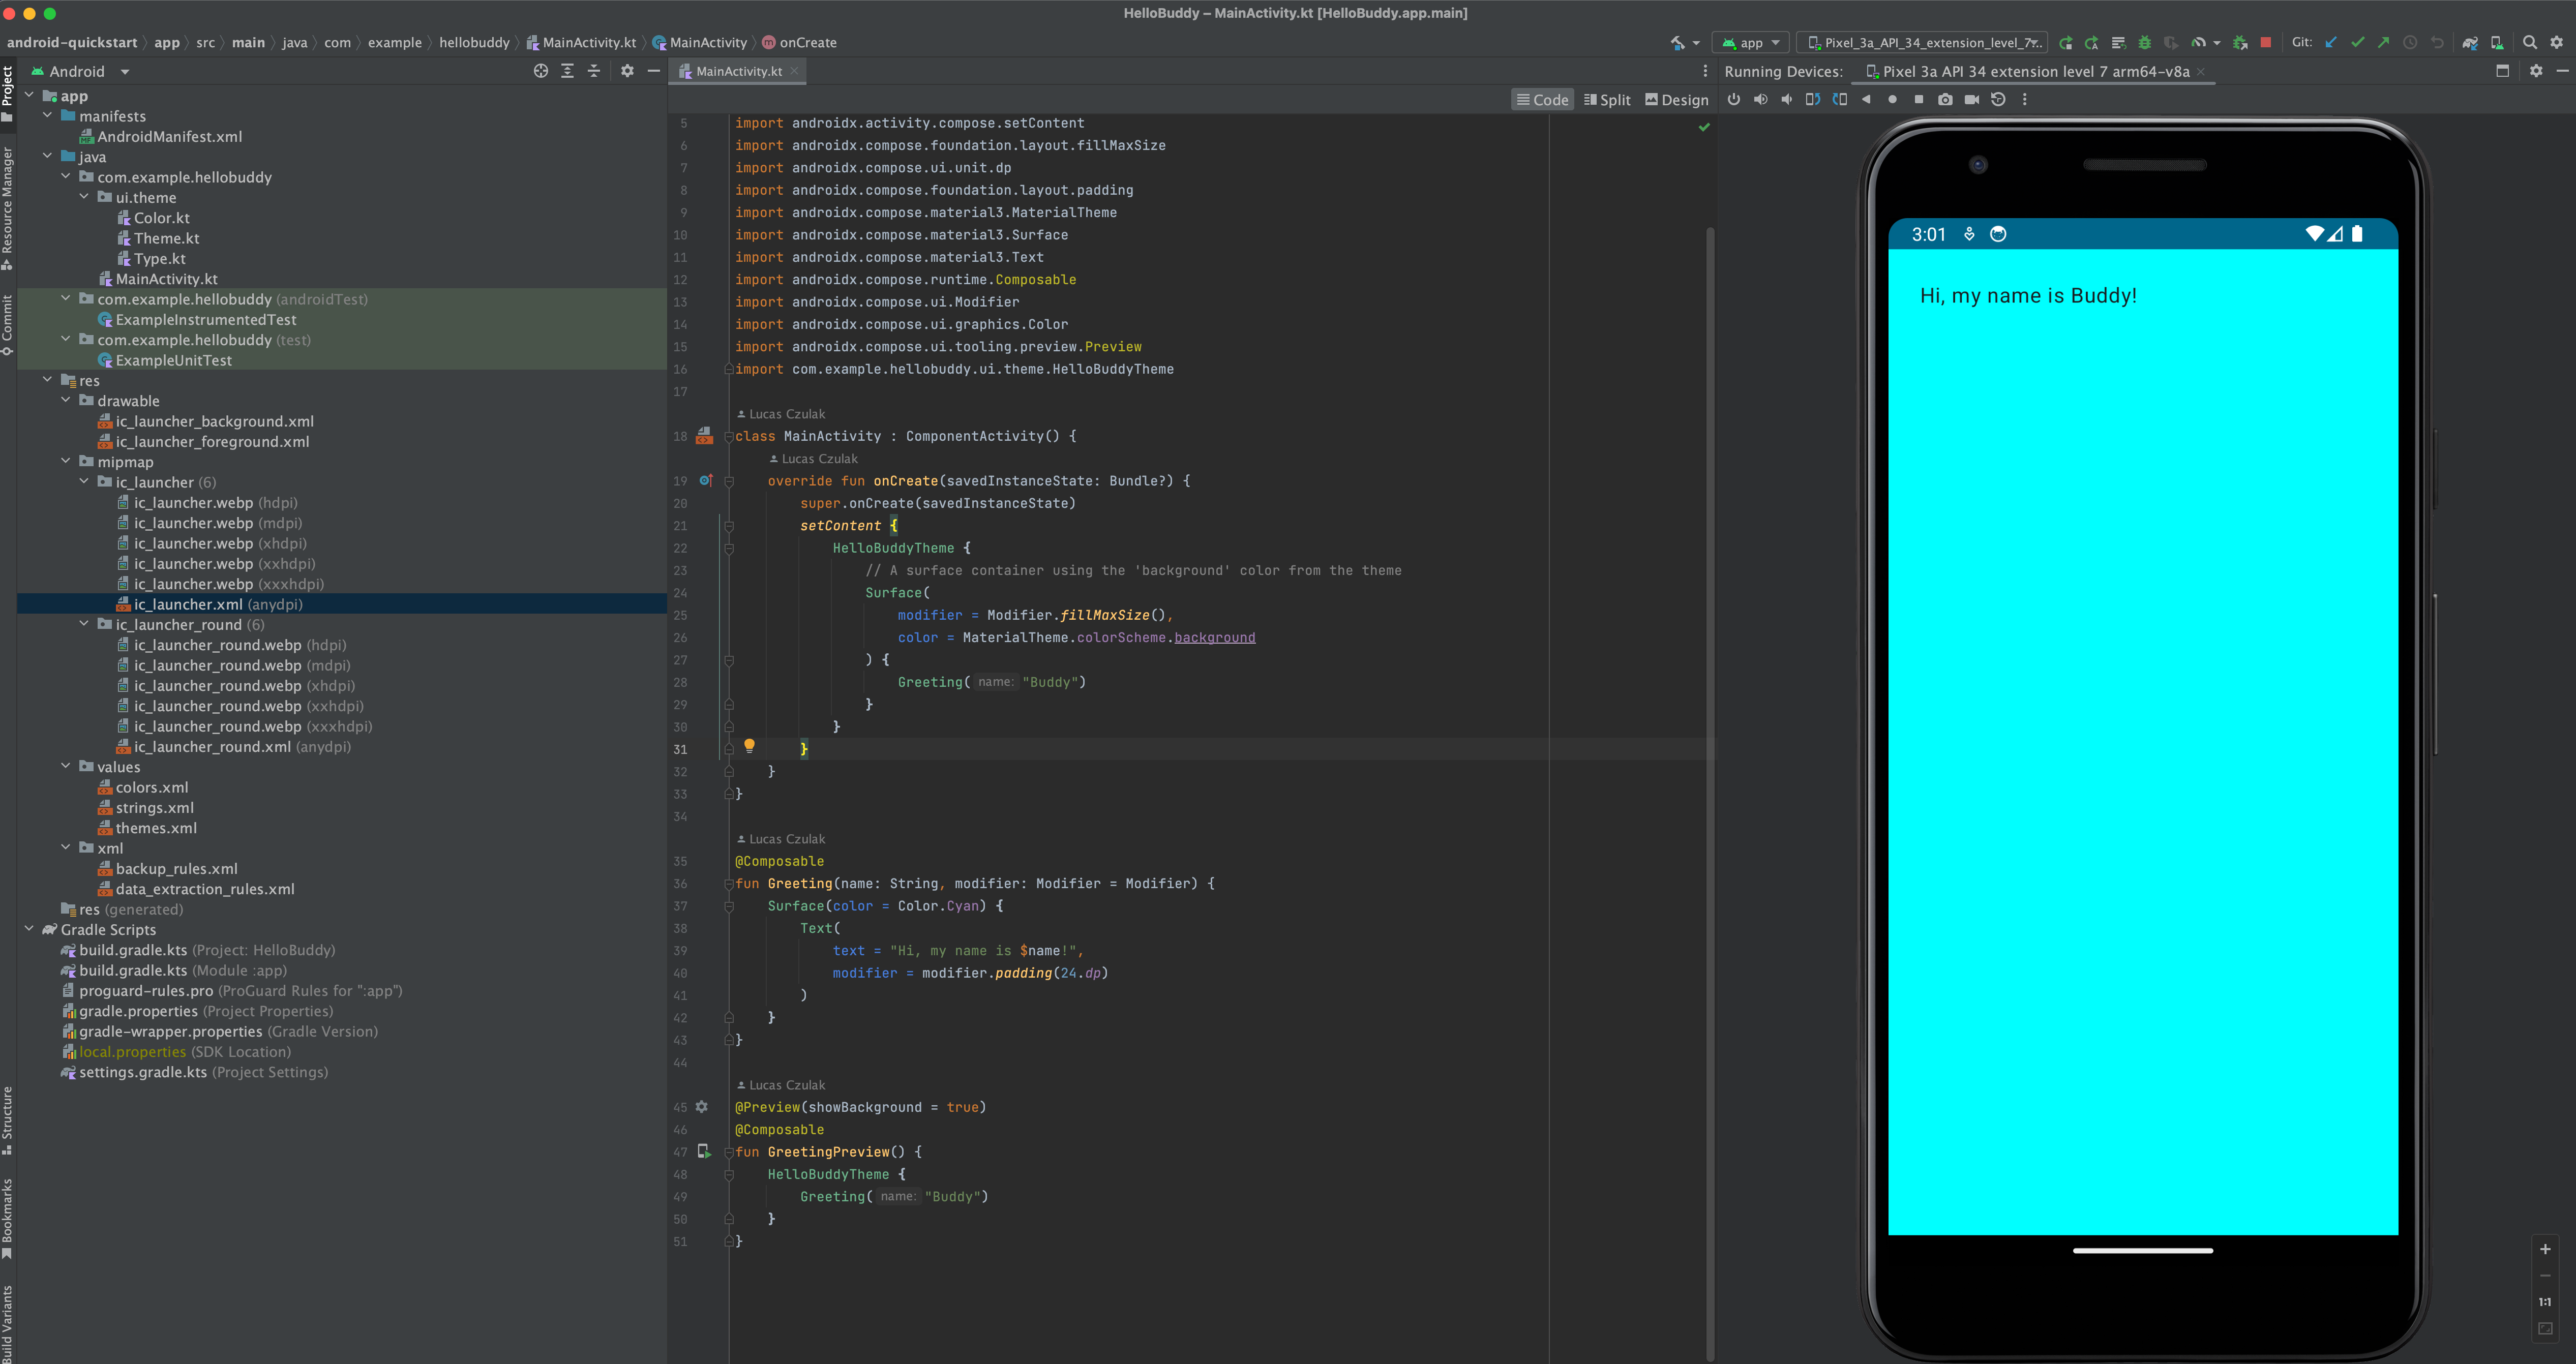2576x1364 pixels.
Task: Click the Profile app gauge icon
Action: click(2198, 43)
